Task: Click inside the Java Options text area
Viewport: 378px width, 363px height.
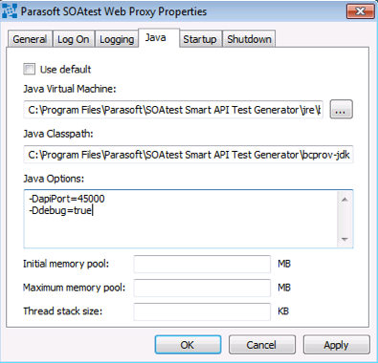Action: [181, 219]
